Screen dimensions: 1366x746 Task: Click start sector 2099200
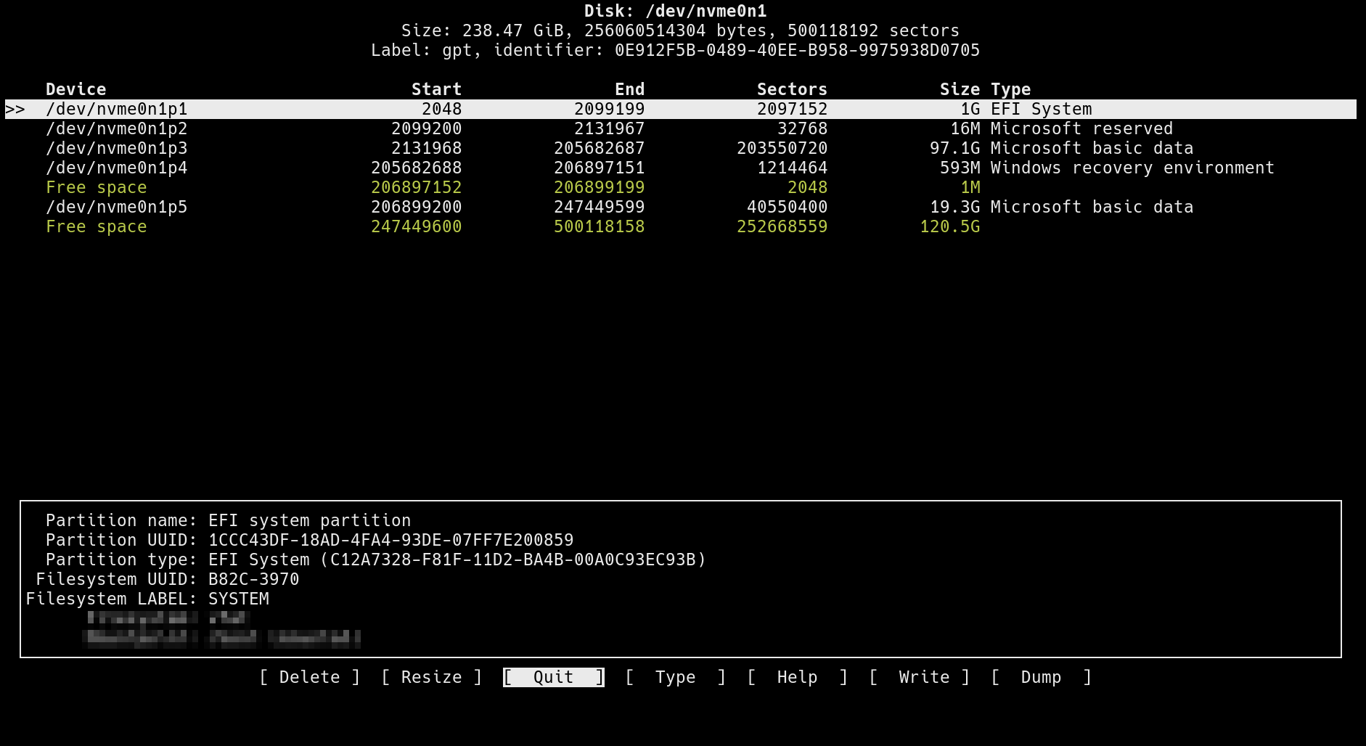click(426, 128)
